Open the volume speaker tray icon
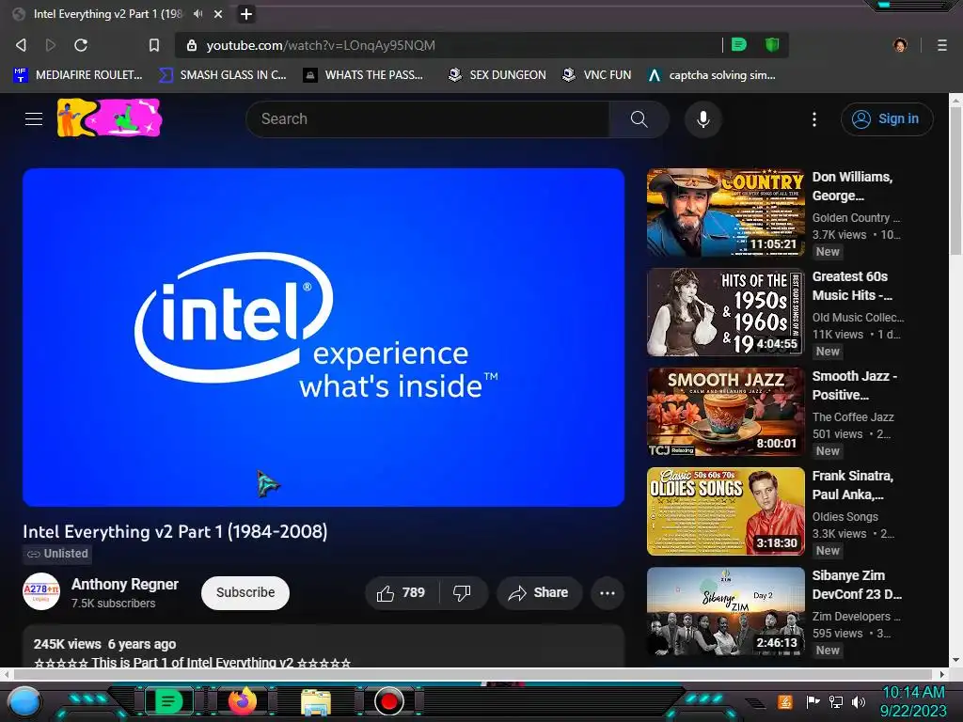 [859, 701]
